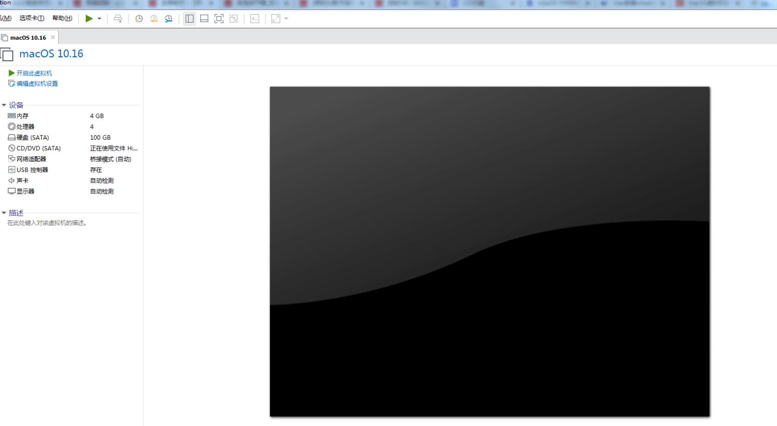Open the power options dropdown arrow
This screenshot has width=777, height=426.
click(x=99, y=19)
